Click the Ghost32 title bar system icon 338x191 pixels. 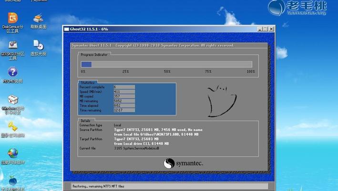click(67, 29)
